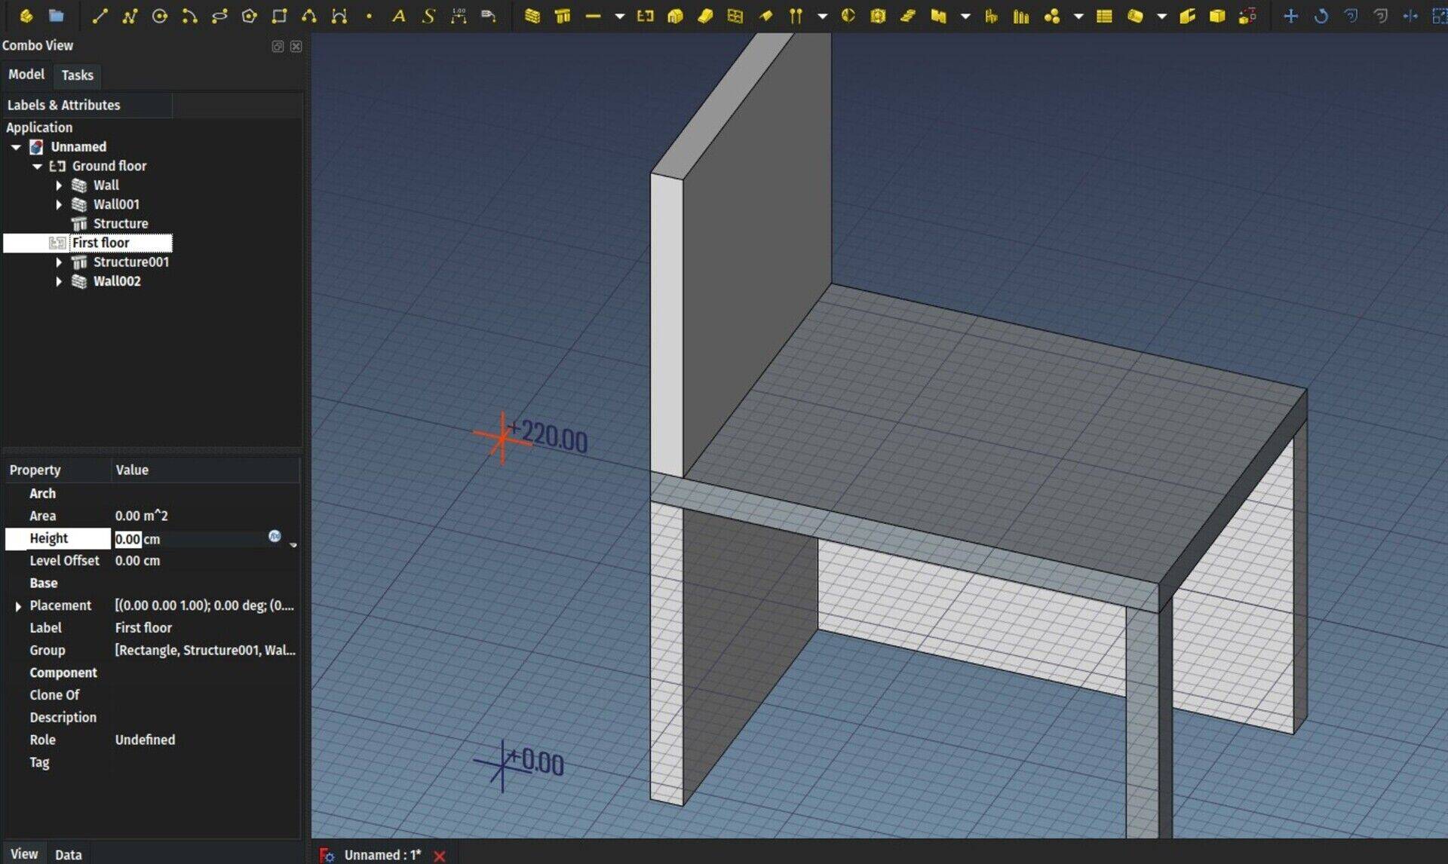Click the Labels & Attributes column header
1448x864 pixels.
87,105
